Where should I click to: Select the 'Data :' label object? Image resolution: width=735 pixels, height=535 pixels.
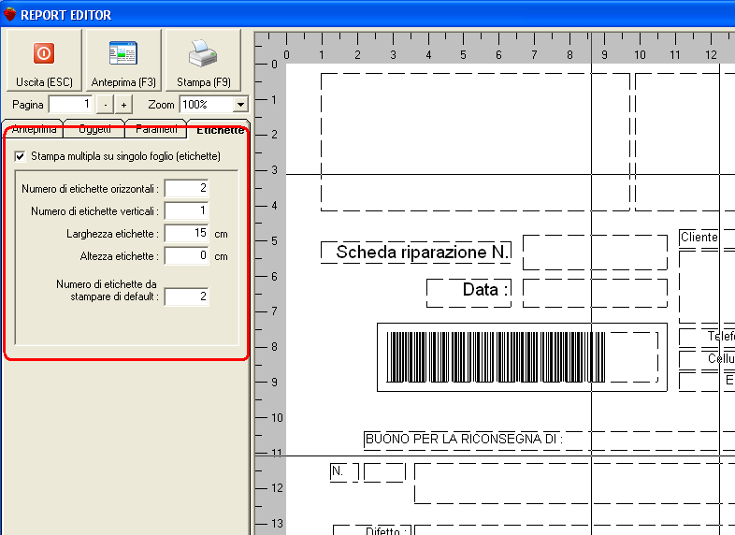pyautogui.click(x=468, y=293)
